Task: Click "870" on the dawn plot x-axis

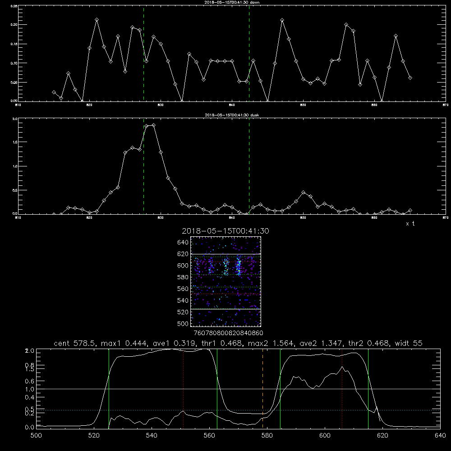Action: click(x=446, y=105)
